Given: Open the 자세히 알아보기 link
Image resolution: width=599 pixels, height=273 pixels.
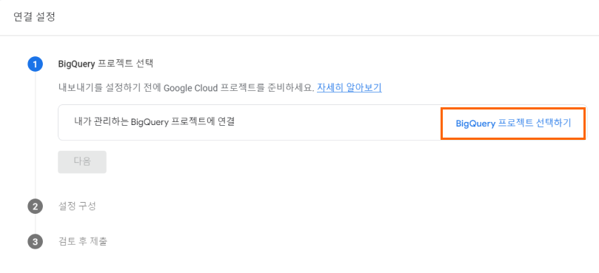Looking at the screenshot, I should click(349, 88).
